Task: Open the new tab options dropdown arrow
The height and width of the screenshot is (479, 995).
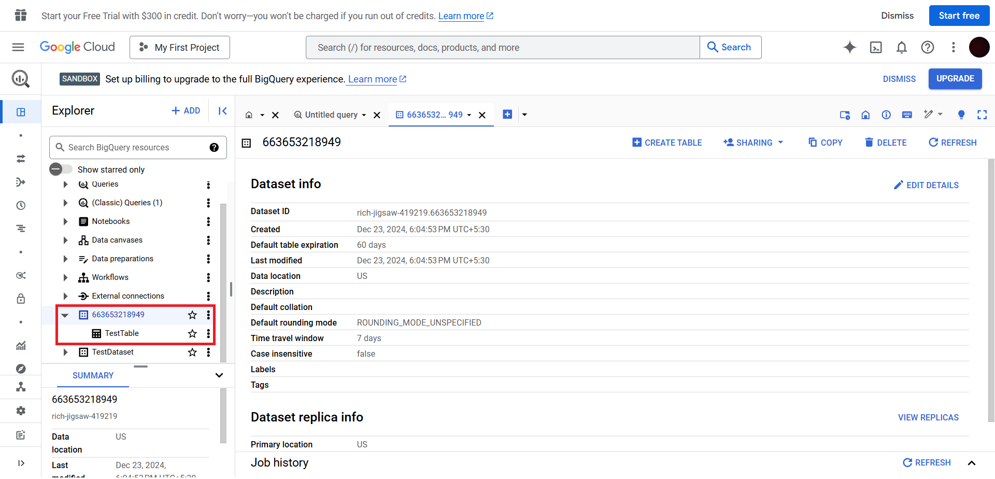Action: (524, 115)
